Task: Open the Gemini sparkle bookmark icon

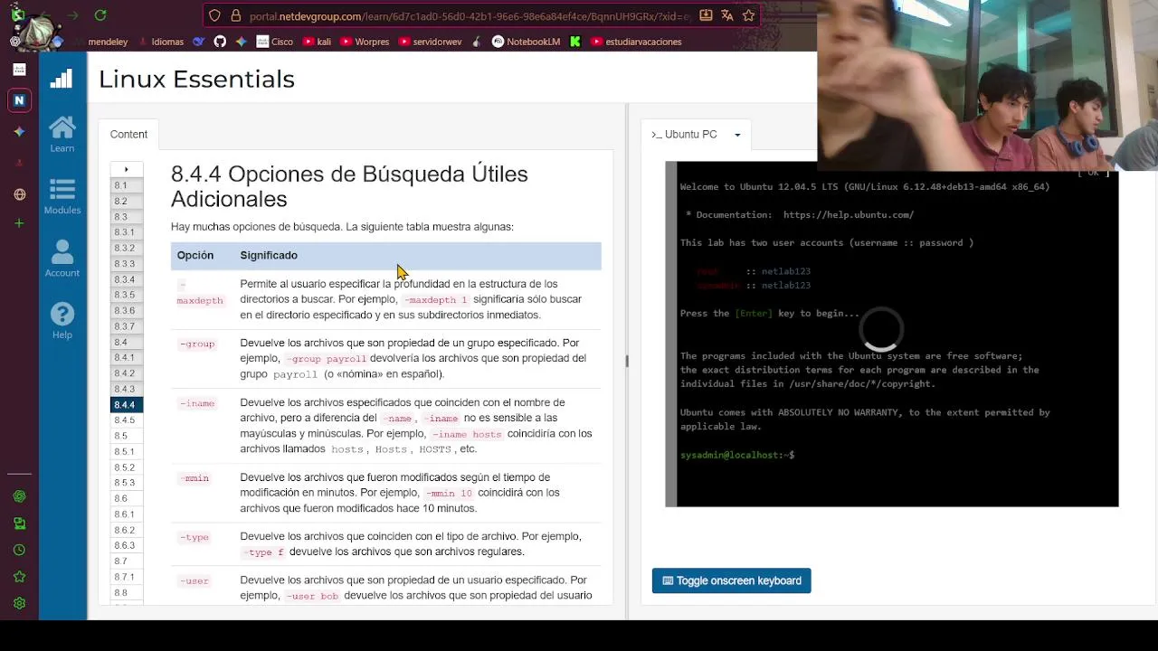Action: click(241, 42)
